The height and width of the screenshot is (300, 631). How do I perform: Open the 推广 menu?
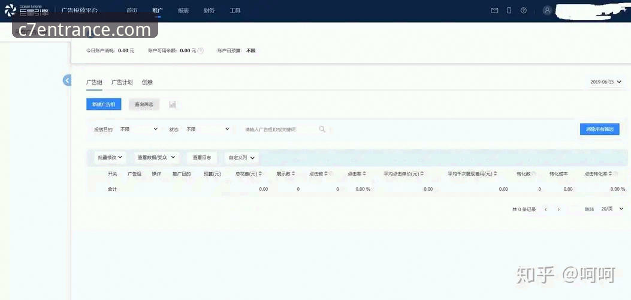pyautogui.click(x=158, y=10)
